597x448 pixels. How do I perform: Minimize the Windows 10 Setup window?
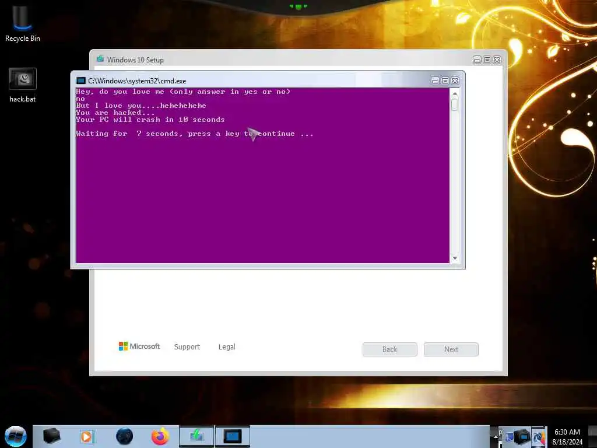pos(477,60)
